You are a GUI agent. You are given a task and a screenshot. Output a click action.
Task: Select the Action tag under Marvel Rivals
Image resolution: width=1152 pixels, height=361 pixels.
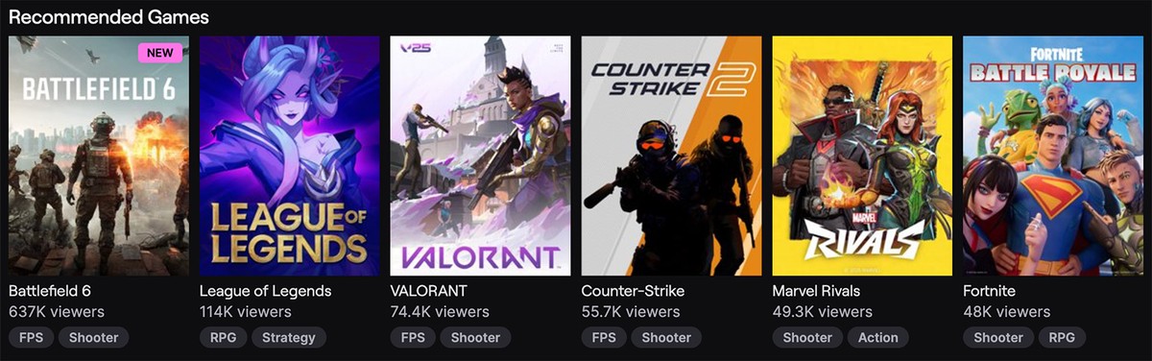tap(878, 337)
